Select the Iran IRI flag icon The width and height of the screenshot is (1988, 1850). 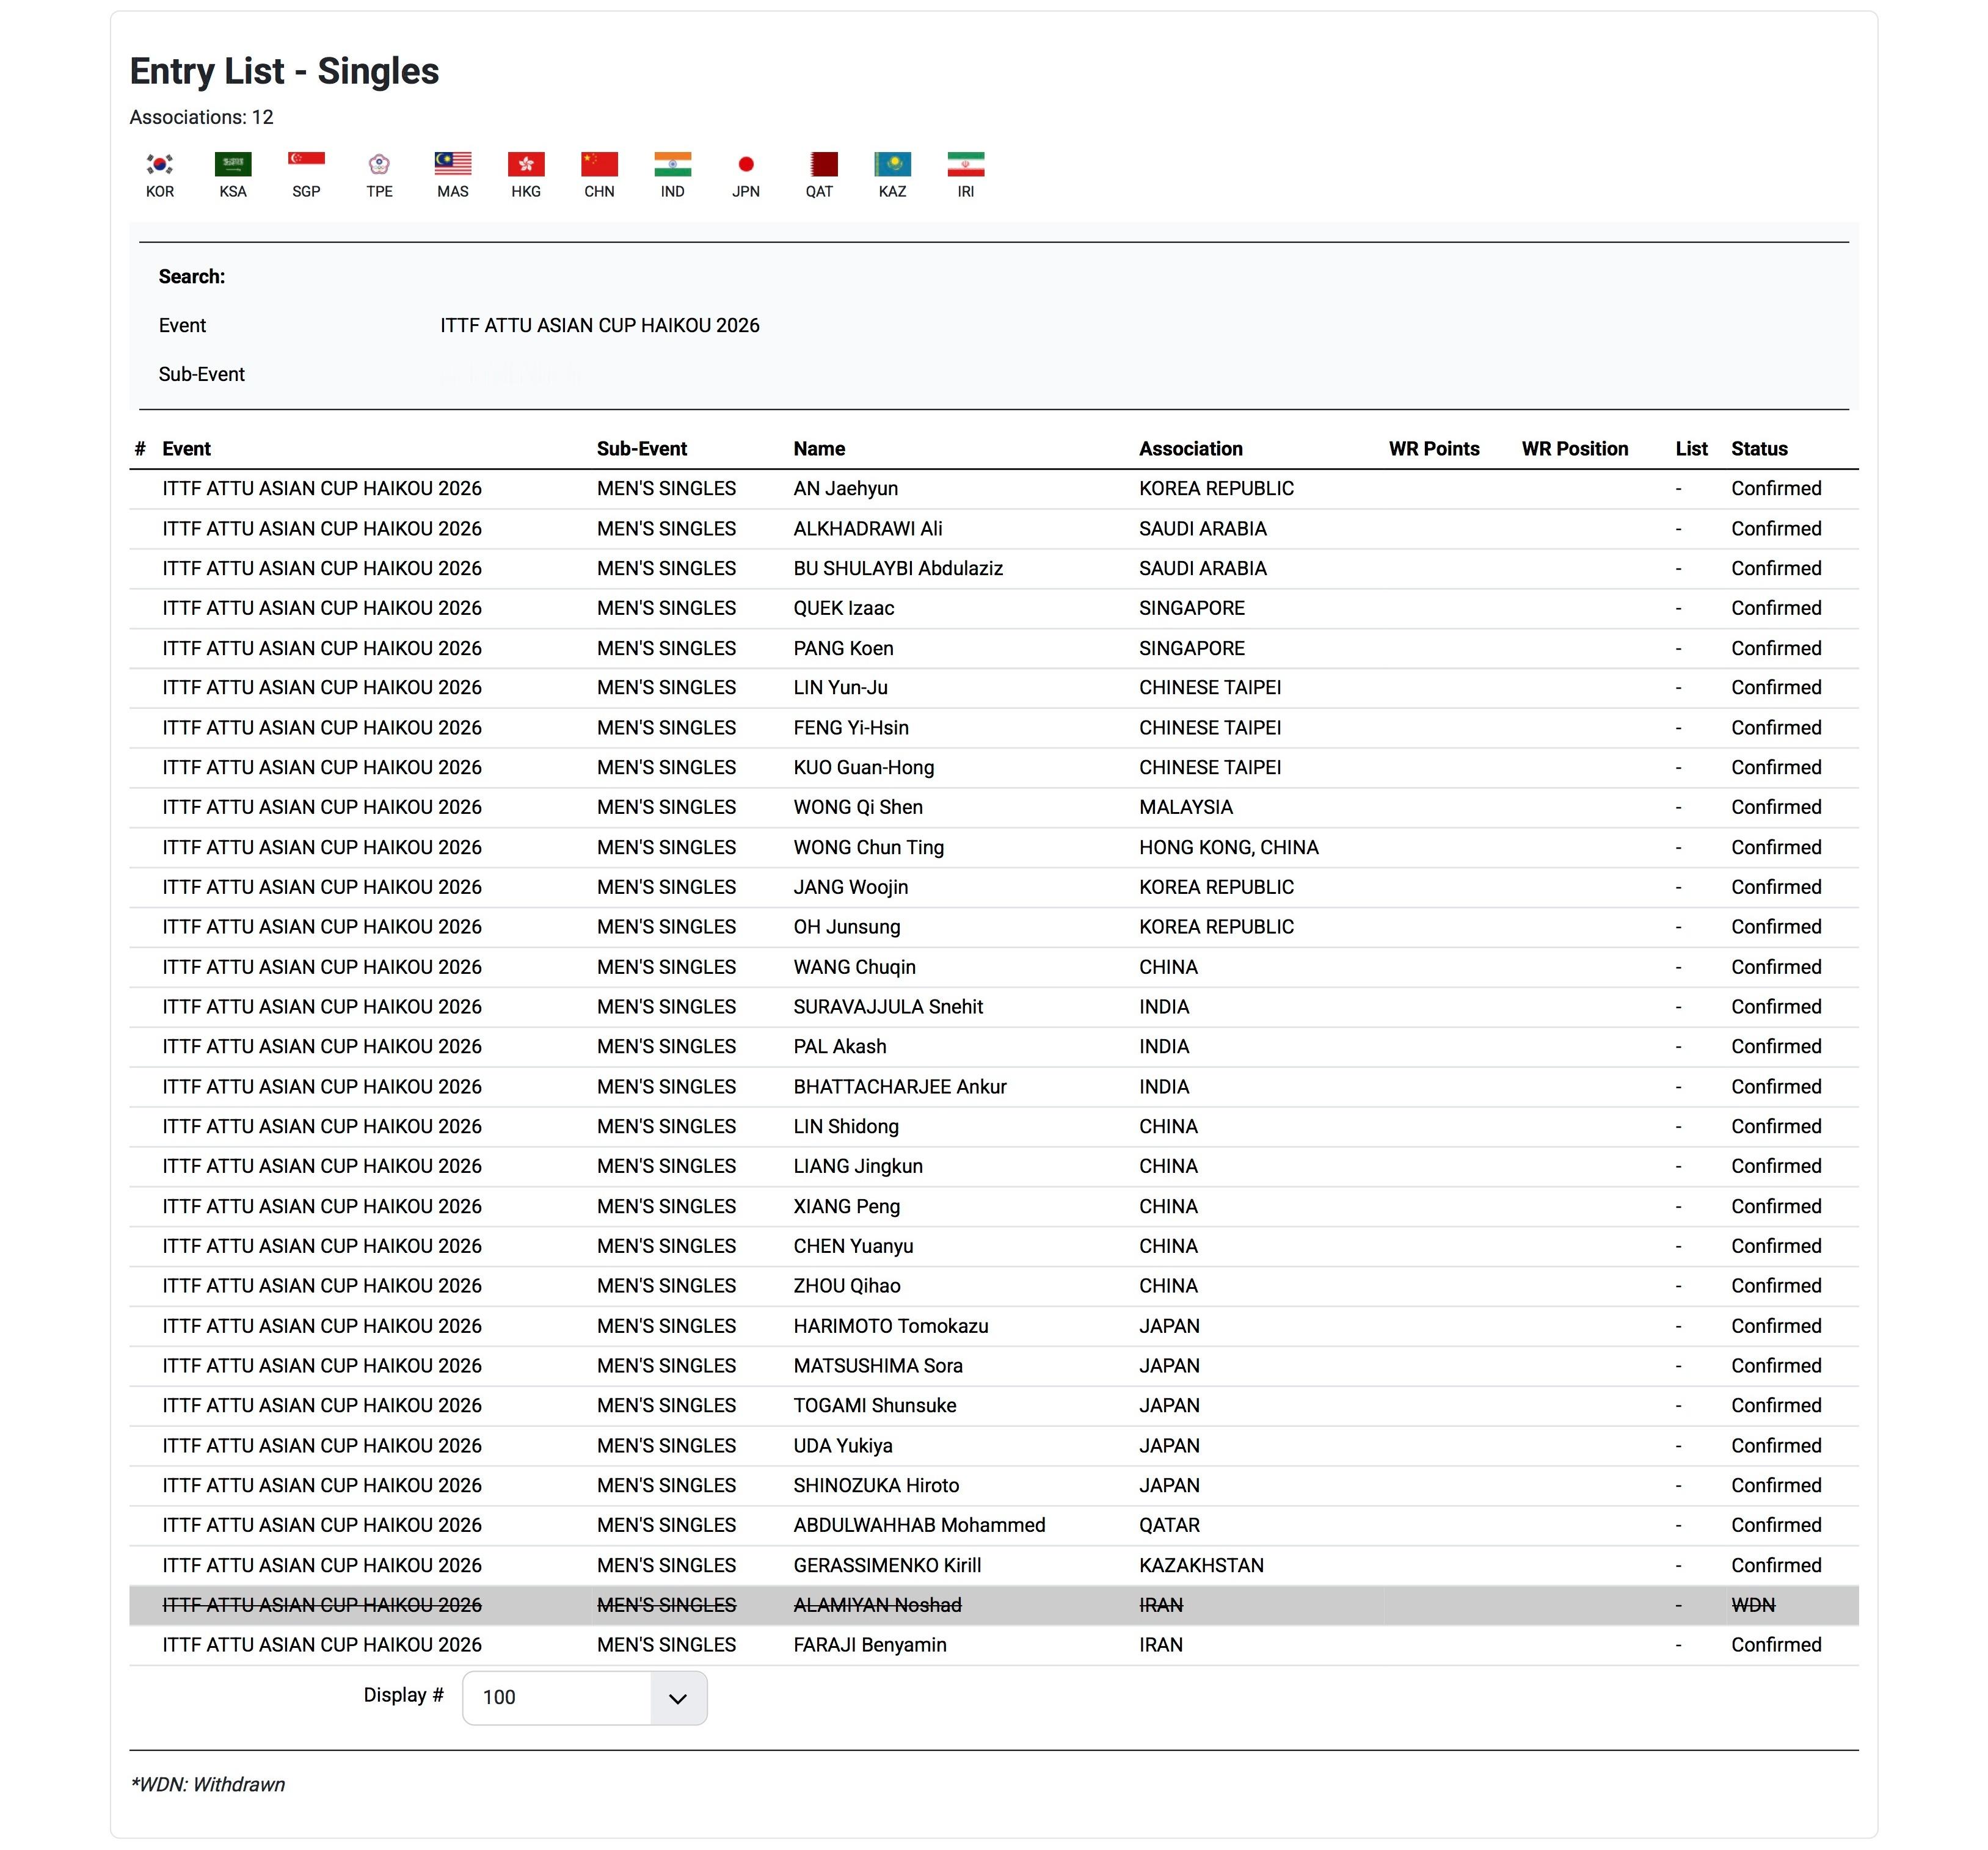click(x=965, y=164)
